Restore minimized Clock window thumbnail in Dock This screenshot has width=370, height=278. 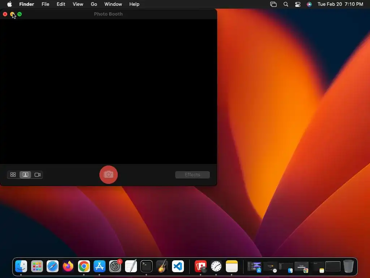270,267
